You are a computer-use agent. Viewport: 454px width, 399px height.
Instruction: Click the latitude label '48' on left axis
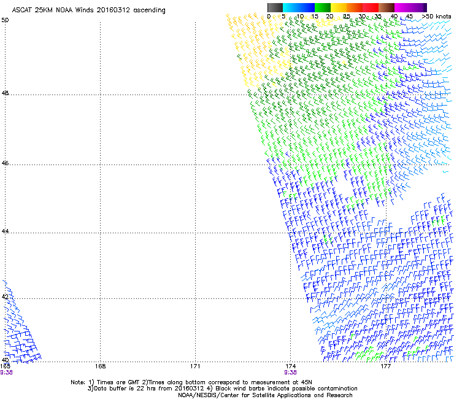(x=5, y=93)
